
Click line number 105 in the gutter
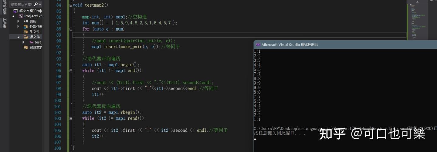click(x=58, y=130)
